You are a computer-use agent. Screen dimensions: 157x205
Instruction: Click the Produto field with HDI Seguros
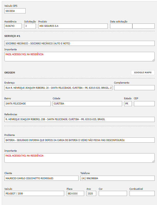coord(73,26)
